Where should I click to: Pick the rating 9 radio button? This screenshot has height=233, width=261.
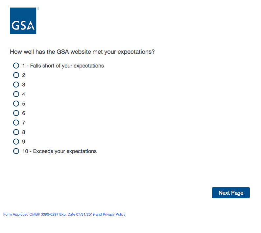tap(16, 142)
